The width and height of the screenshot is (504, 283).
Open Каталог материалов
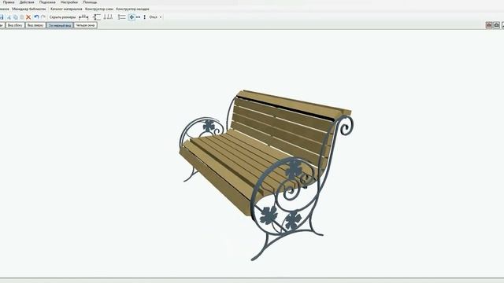pyautogui.click(x=66, y=9)
